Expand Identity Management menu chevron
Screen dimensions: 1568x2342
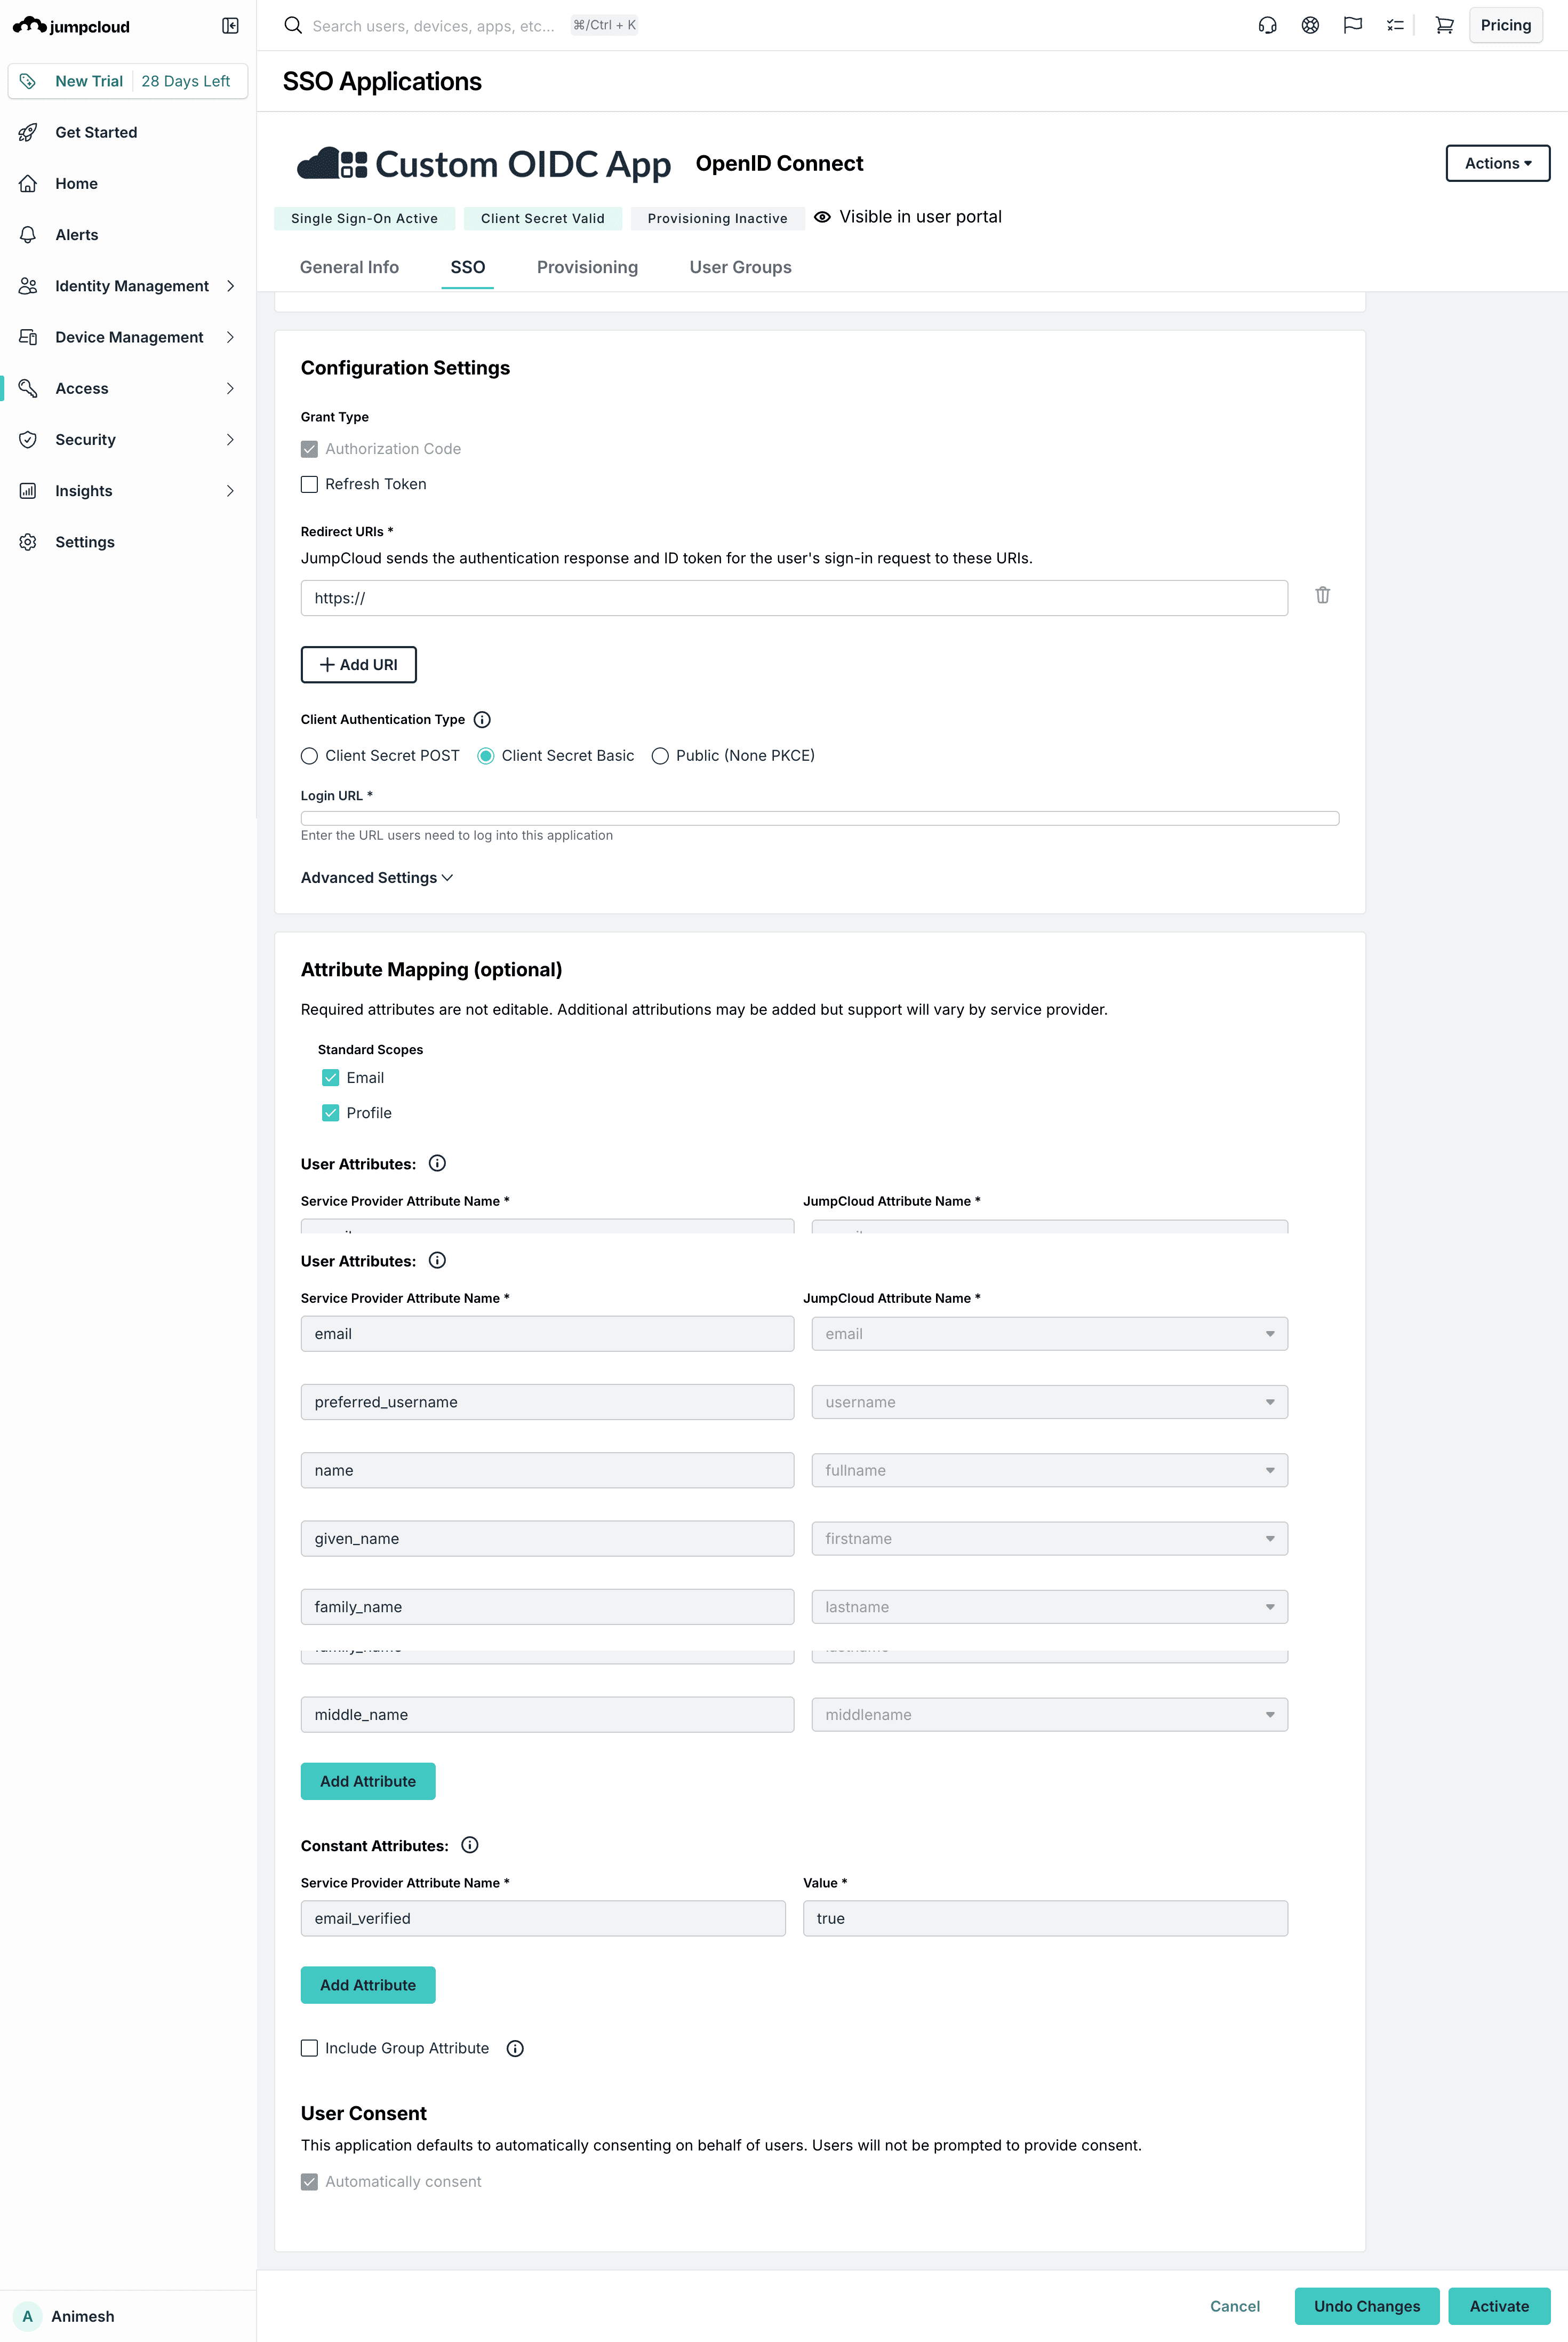pyautogui.click(x=230, y=286)
